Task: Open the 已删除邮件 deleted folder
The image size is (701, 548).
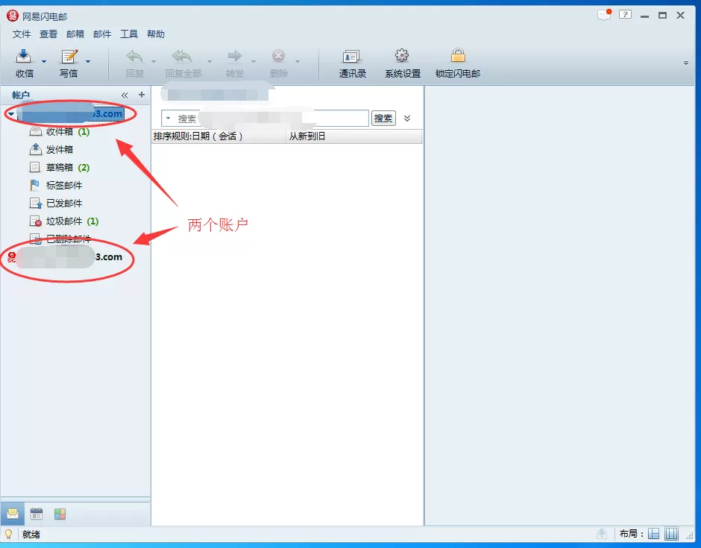Action: click(60, 239)
